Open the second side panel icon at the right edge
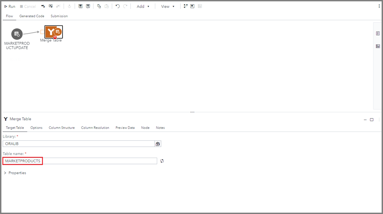 point(378,46)
